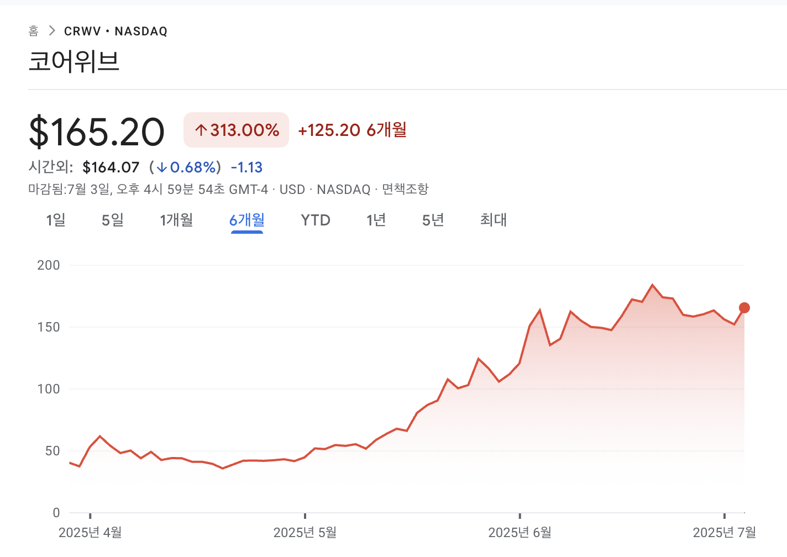Show the 1년 range chart

[376, 220]
